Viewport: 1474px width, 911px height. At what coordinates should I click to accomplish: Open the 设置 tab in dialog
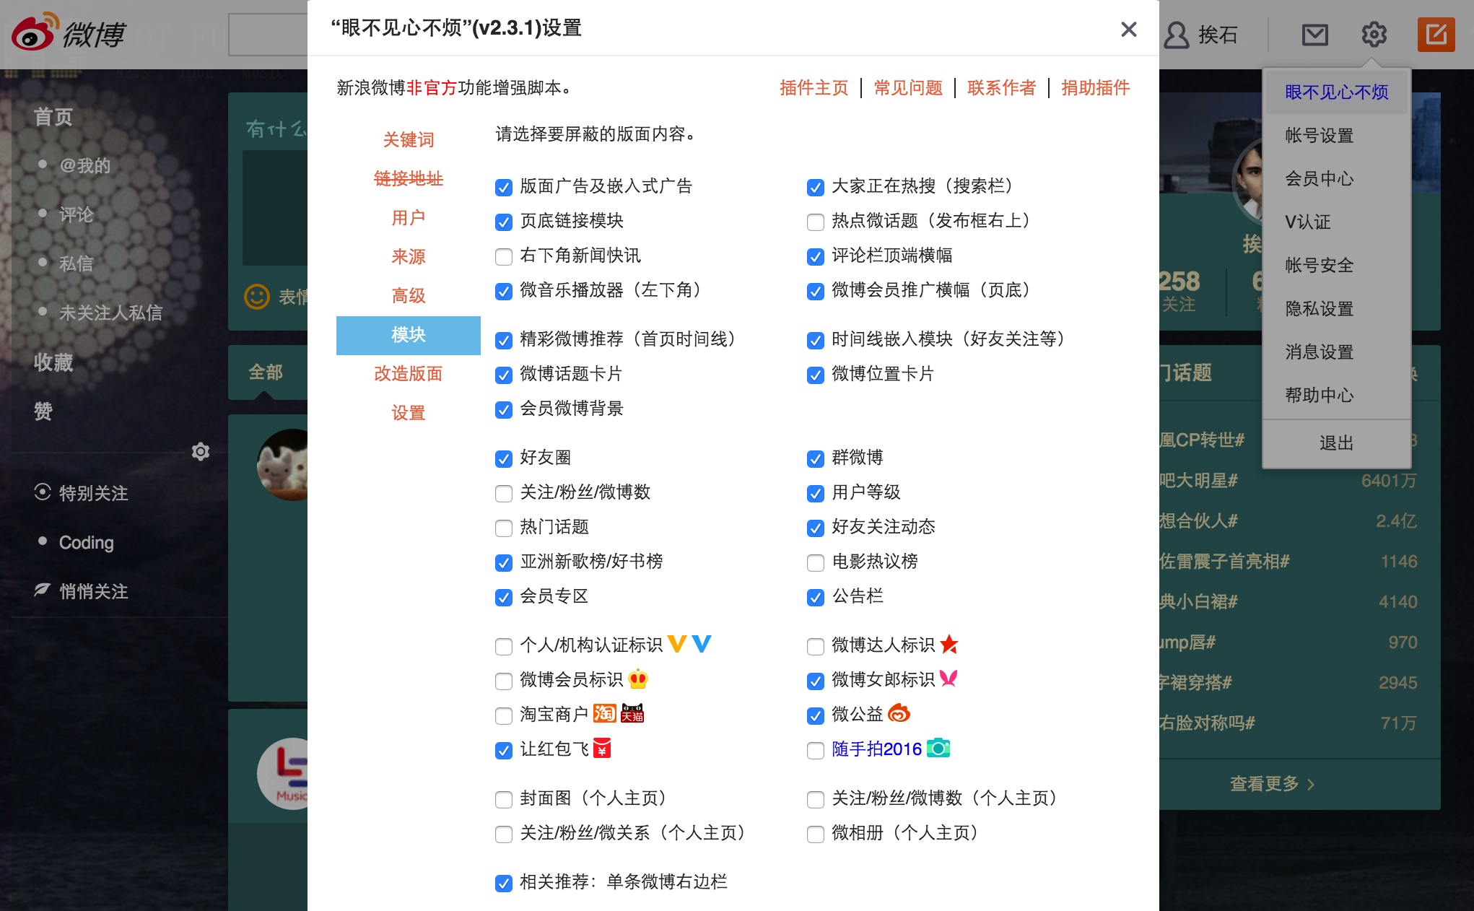(x=409, y=412)
